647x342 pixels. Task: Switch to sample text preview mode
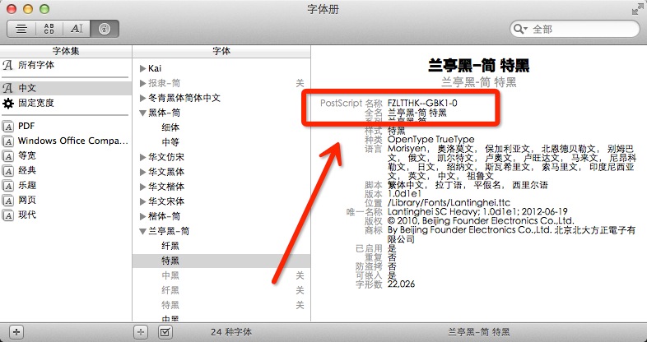(x=21, y=28)
